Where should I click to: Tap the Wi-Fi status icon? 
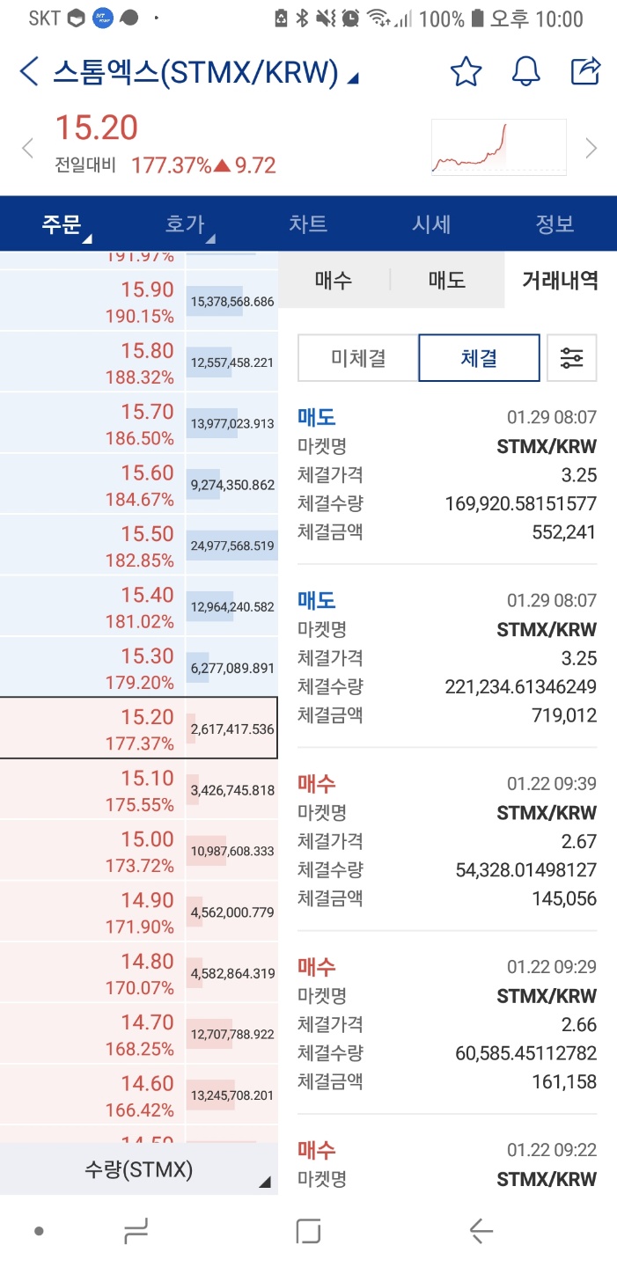coord(378,18)
